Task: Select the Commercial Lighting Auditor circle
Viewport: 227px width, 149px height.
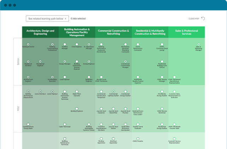Action: (x=113, y=91)
